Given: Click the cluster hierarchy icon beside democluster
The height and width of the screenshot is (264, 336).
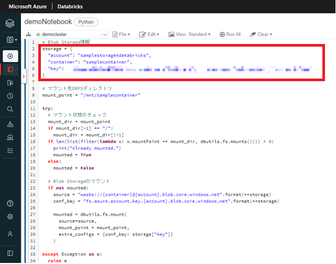Looking at the screenshot, I should point(28,35).
